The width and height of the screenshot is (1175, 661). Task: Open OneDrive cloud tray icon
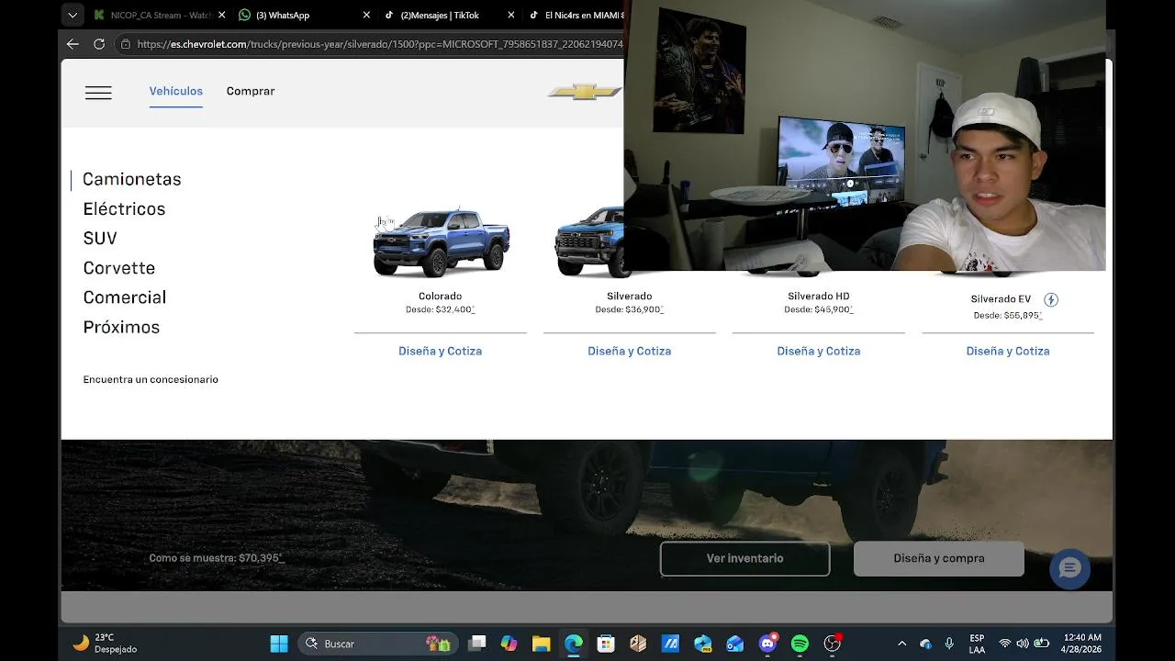925,644
